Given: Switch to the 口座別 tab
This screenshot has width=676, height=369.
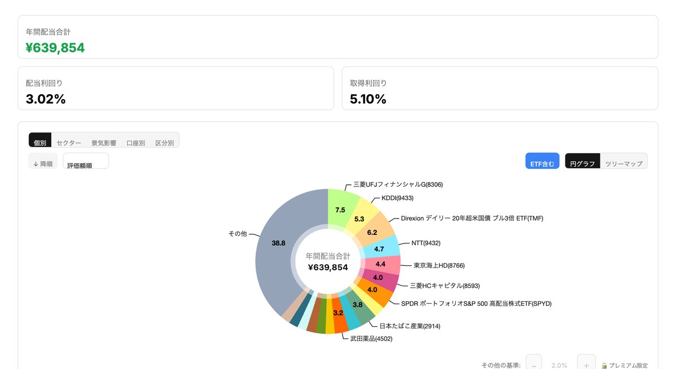Looking at the screenshot, I should click(136, 143).
